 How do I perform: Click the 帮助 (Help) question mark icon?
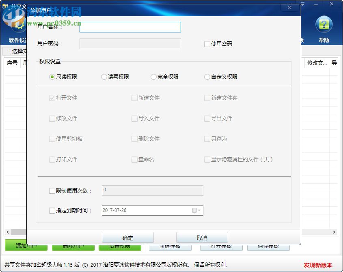pyautogui.click(x=324, y=25)
